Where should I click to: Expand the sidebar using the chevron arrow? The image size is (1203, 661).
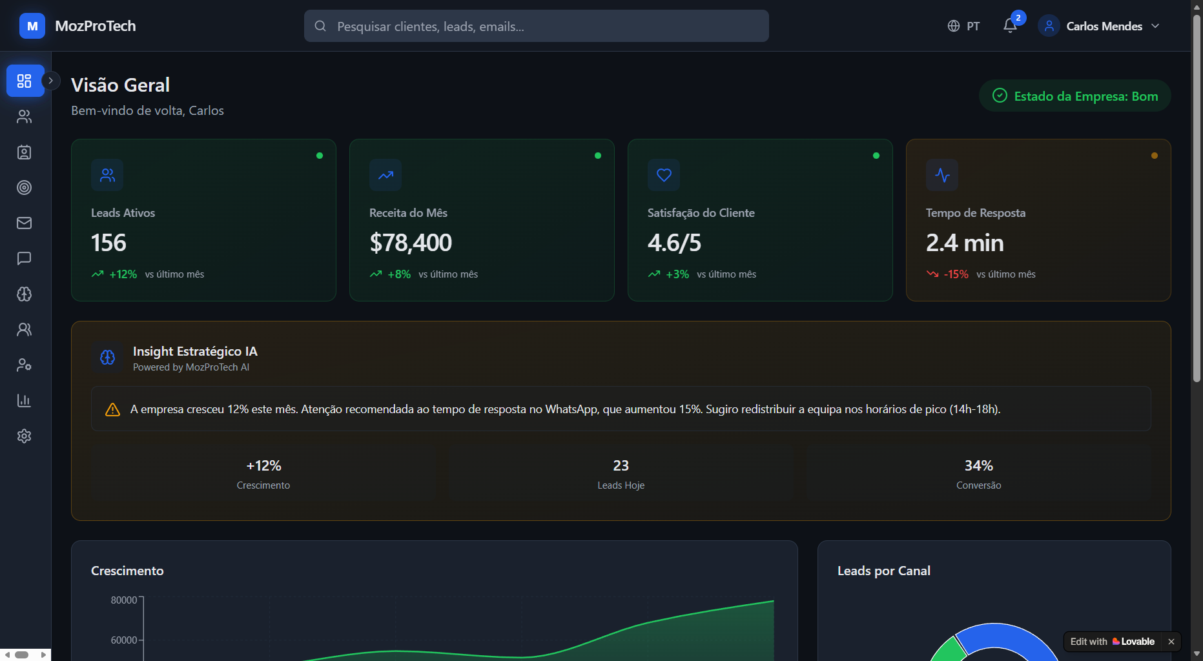[x=50, y=80]
